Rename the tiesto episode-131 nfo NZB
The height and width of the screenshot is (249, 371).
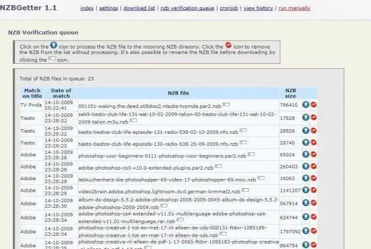click(x=243, y=130)
